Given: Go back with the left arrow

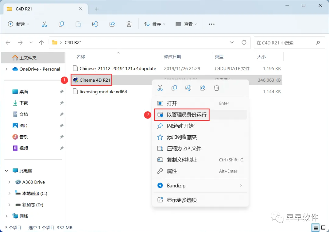Looking at the screenshot, I should [x=8, y=43].
